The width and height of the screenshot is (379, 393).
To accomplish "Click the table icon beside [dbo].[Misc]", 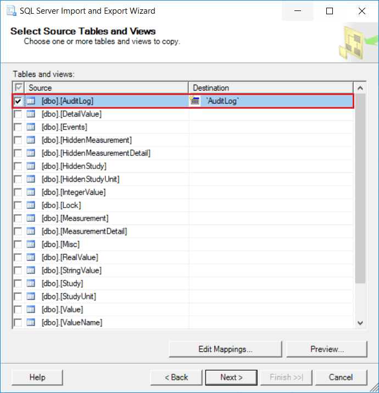I will pos(31,244).
